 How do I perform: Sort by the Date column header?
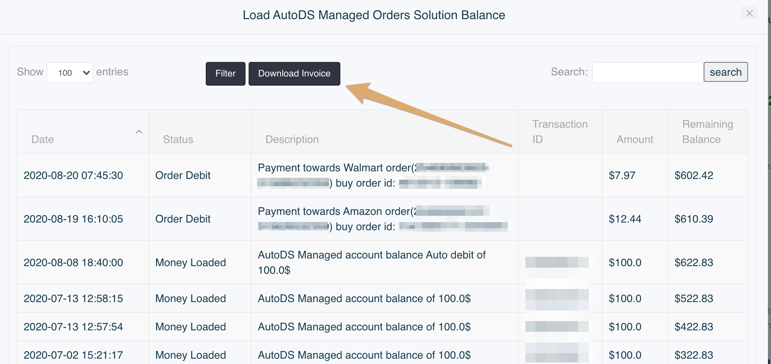[x=83, y=132]
